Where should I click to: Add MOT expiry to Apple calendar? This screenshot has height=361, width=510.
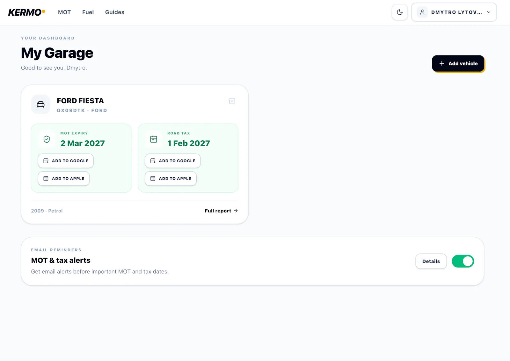coord(64,179)
